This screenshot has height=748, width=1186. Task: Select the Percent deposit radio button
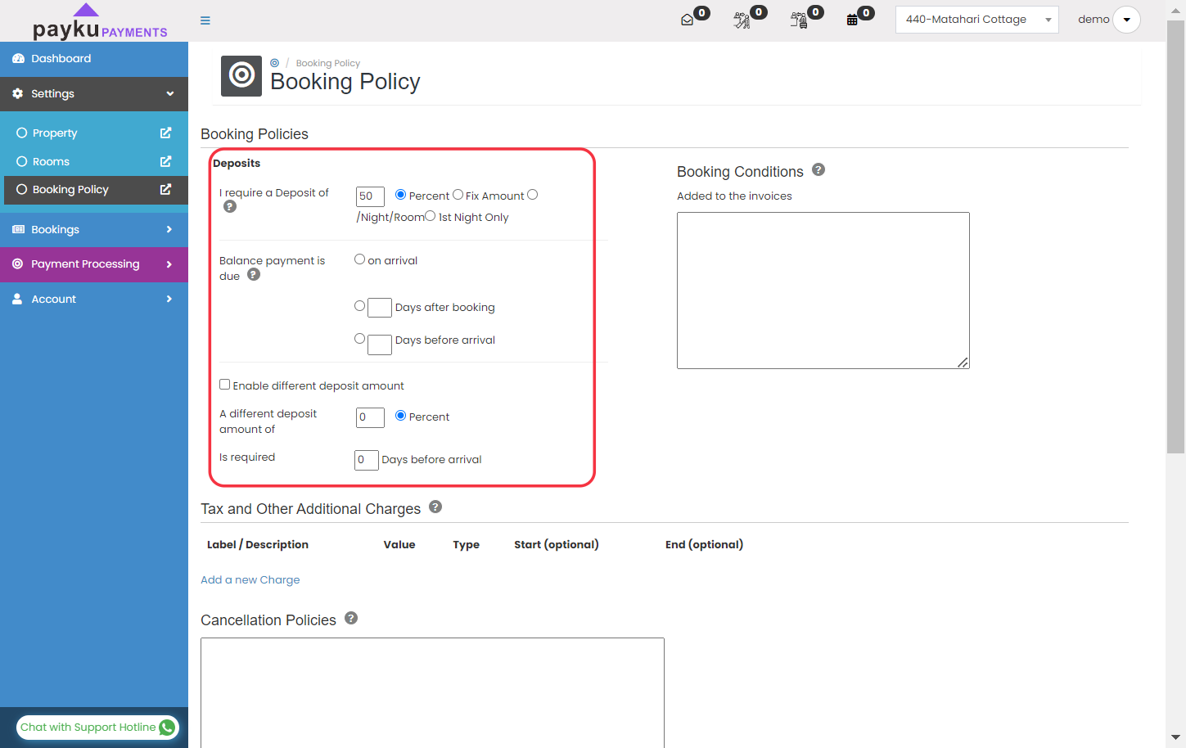click(400, 195)
